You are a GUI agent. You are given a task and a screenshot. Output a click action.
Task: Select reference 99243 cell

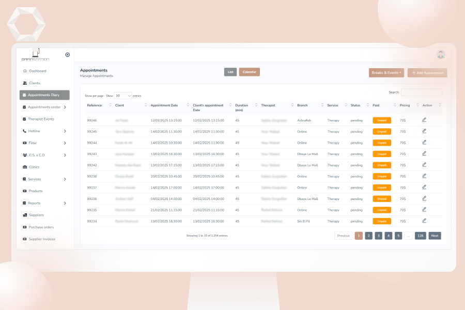tap(92, 154)
